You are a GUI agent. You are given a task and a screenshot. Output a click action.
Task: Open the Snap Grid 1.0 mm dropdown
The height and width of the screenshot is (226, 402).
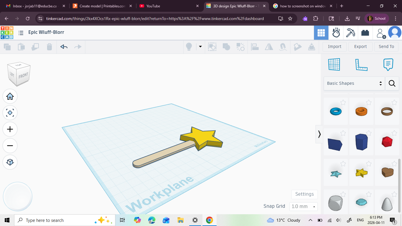point(303,206)
